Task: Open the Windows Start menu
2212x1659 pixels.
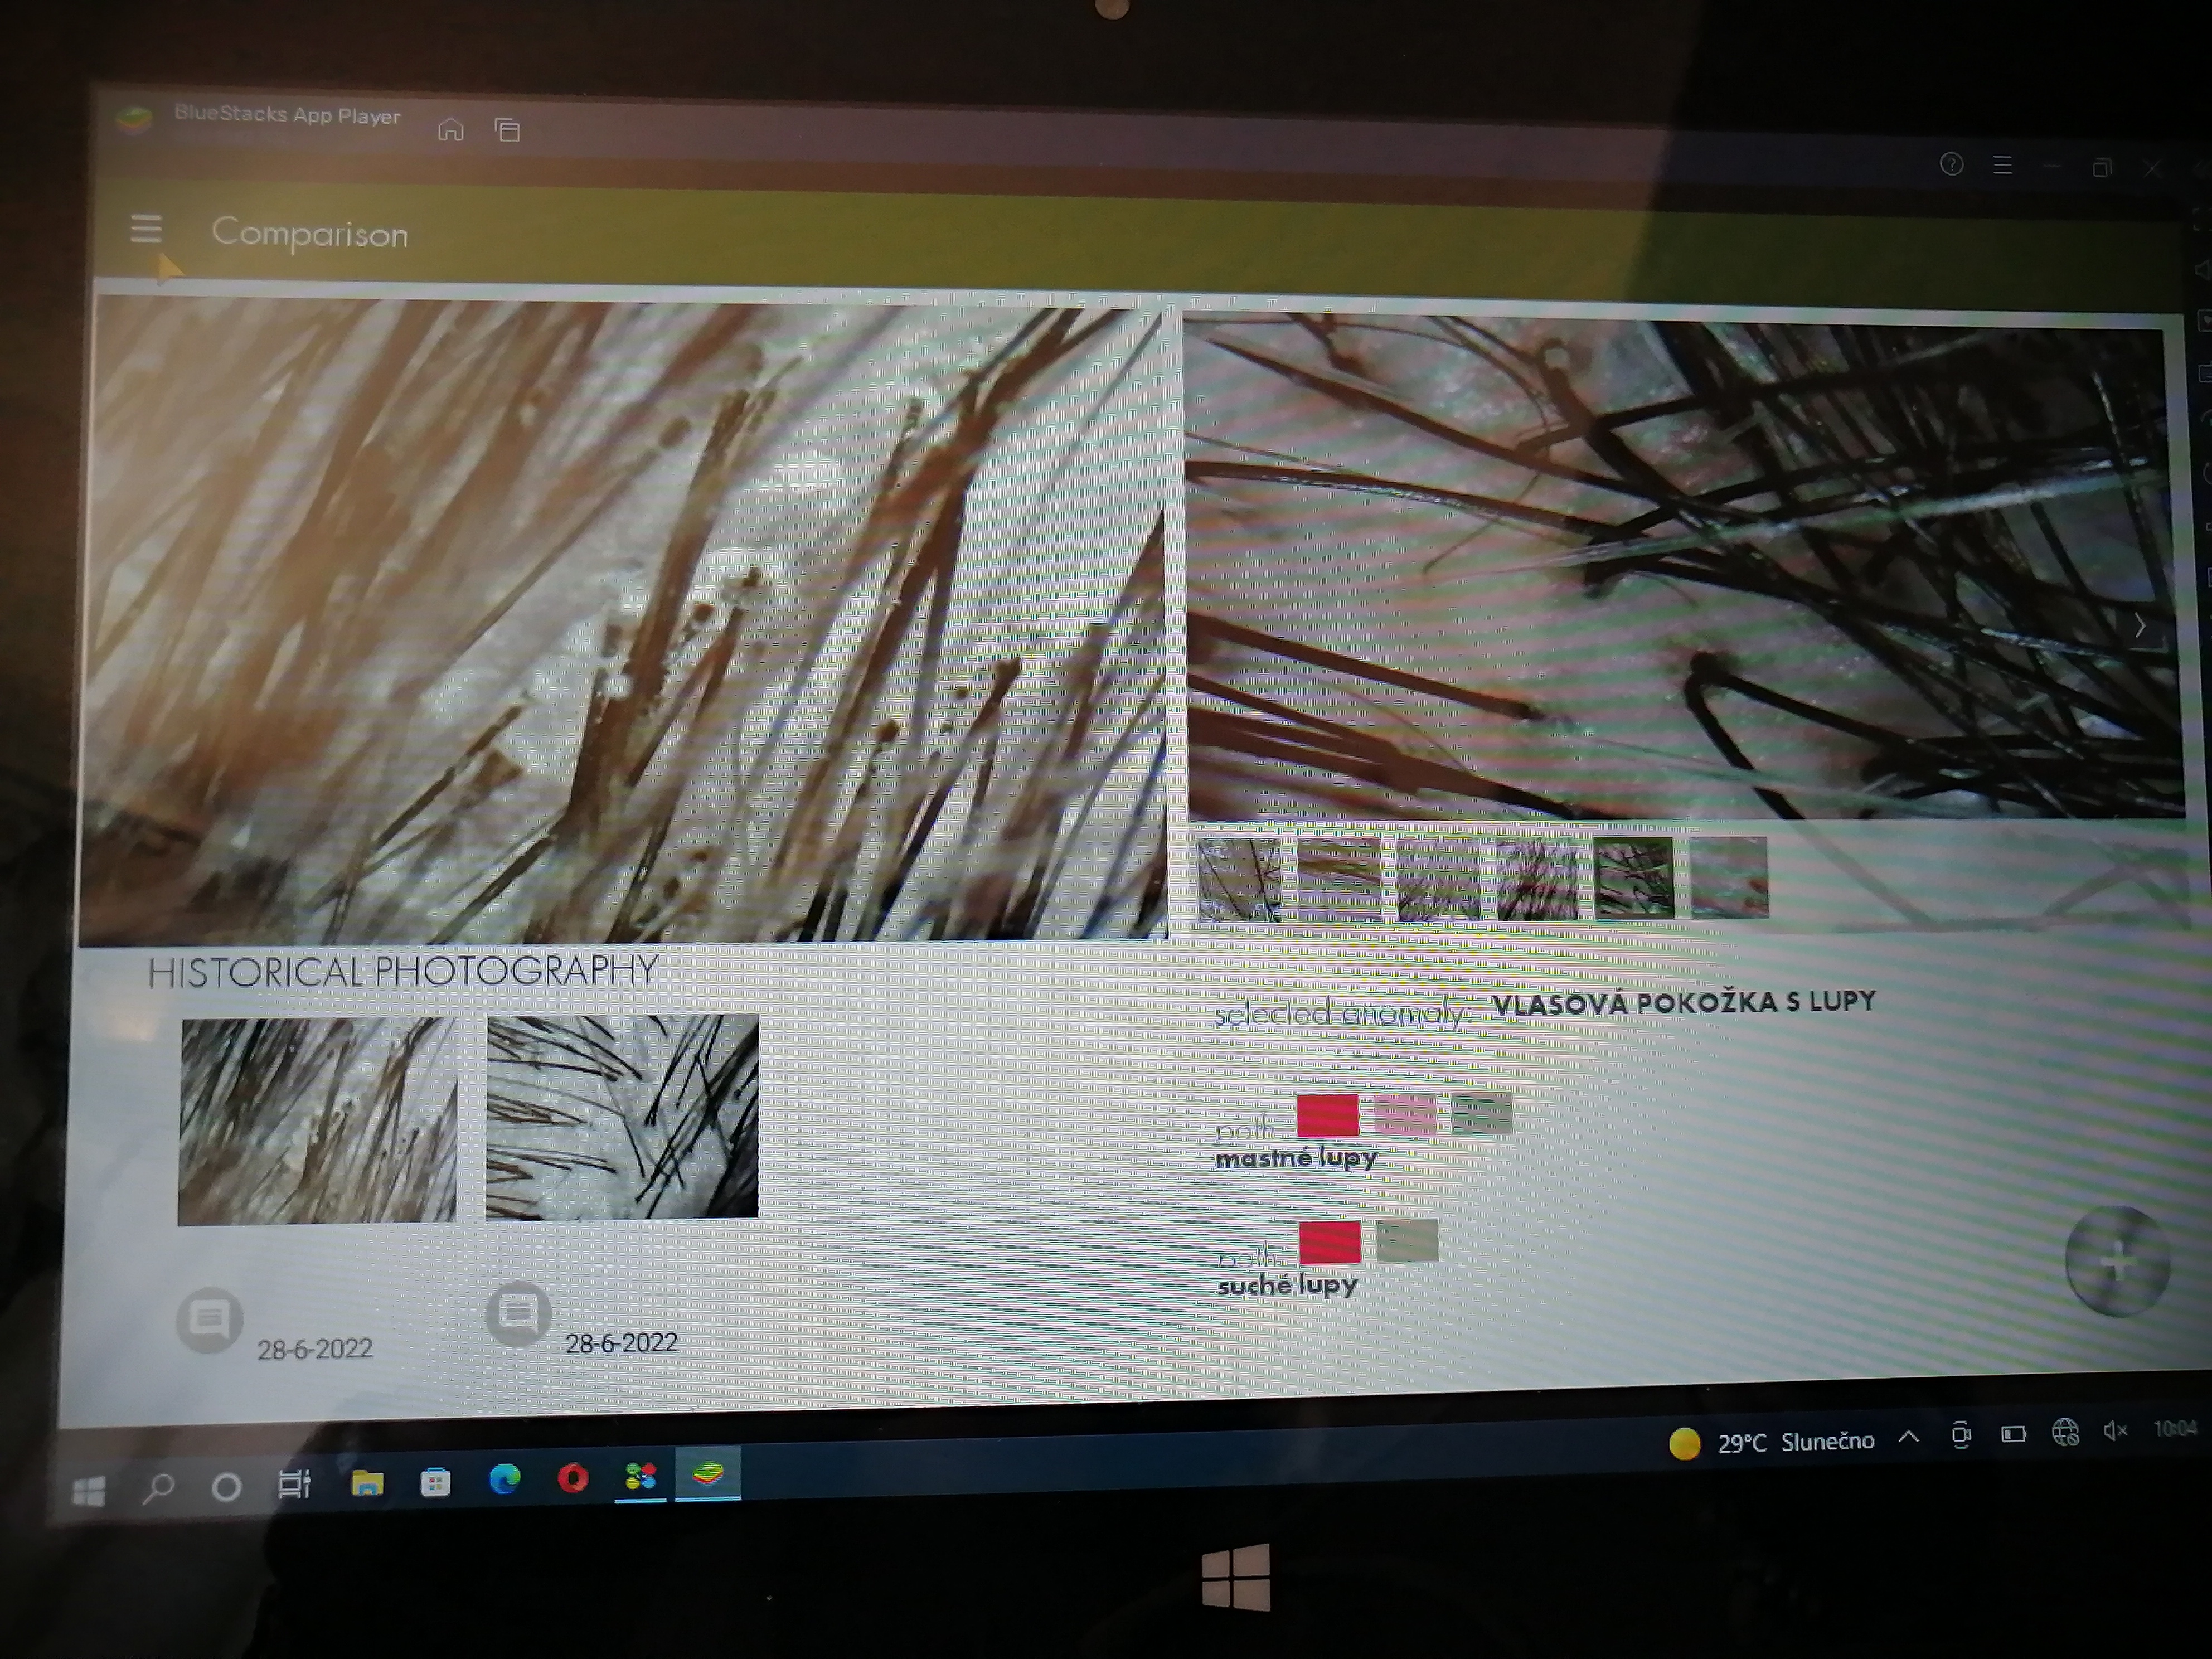Action: 89,1492
